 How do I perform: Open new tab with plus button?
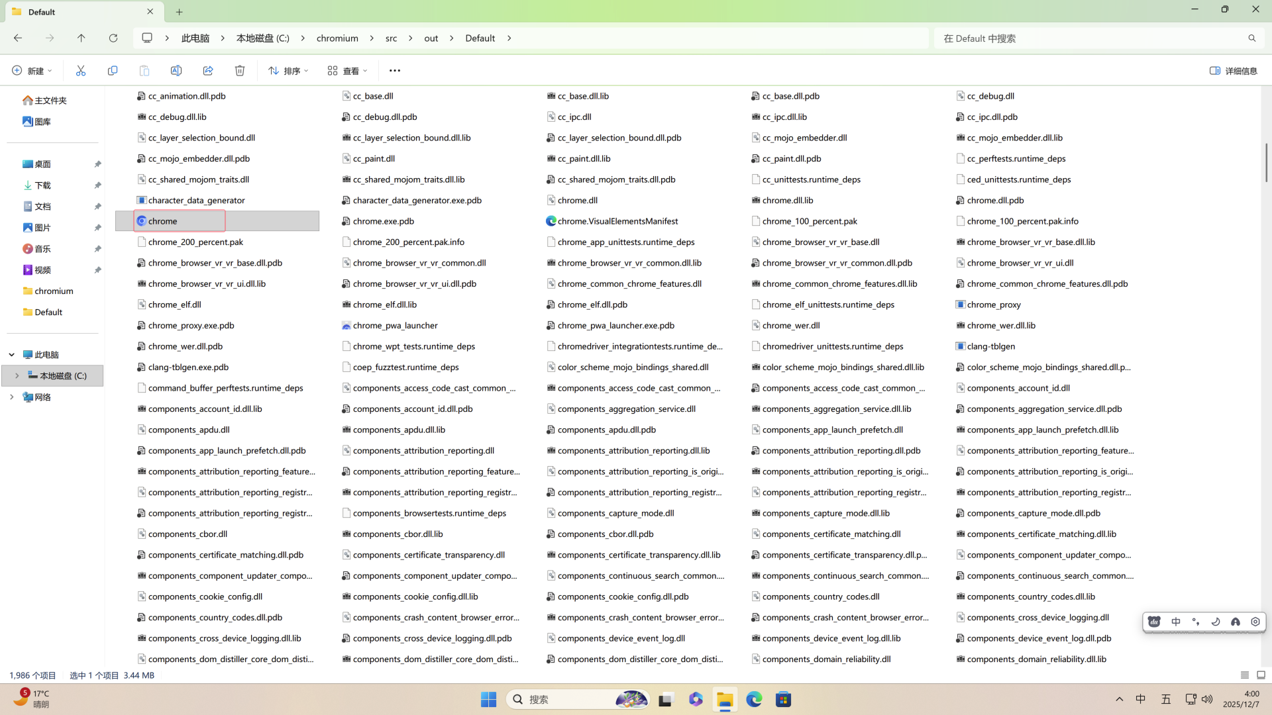[180, 12]
